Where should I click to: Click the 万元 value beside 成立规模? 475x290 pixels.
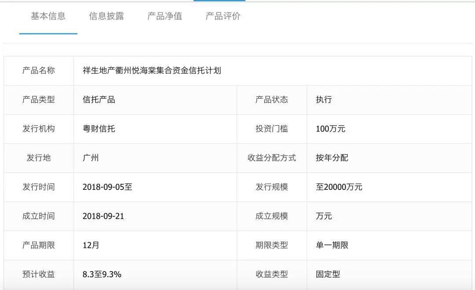point(324,216)
